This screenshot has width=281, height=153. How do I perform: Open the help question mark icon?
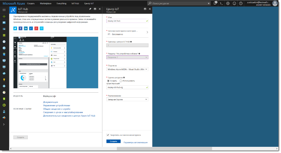(x=241, y=4)
